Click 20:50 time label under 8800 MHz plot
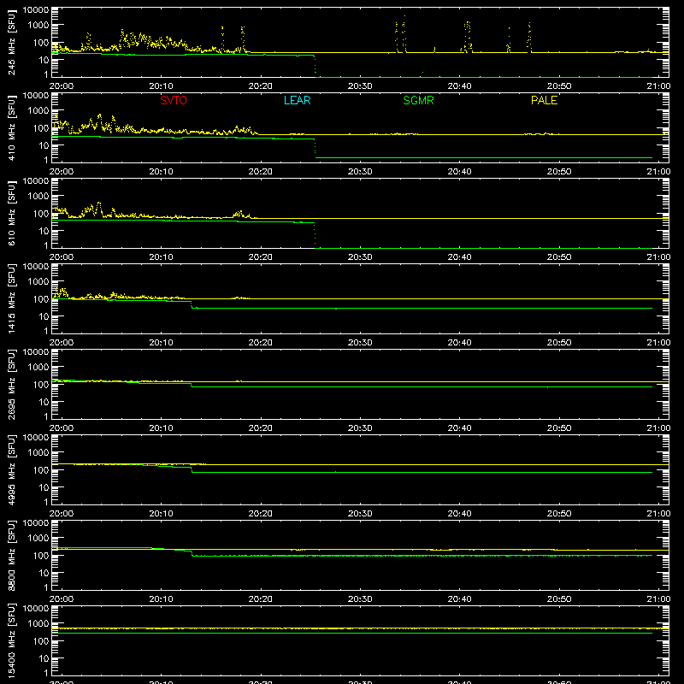684x684 pixels. (559, 599)
